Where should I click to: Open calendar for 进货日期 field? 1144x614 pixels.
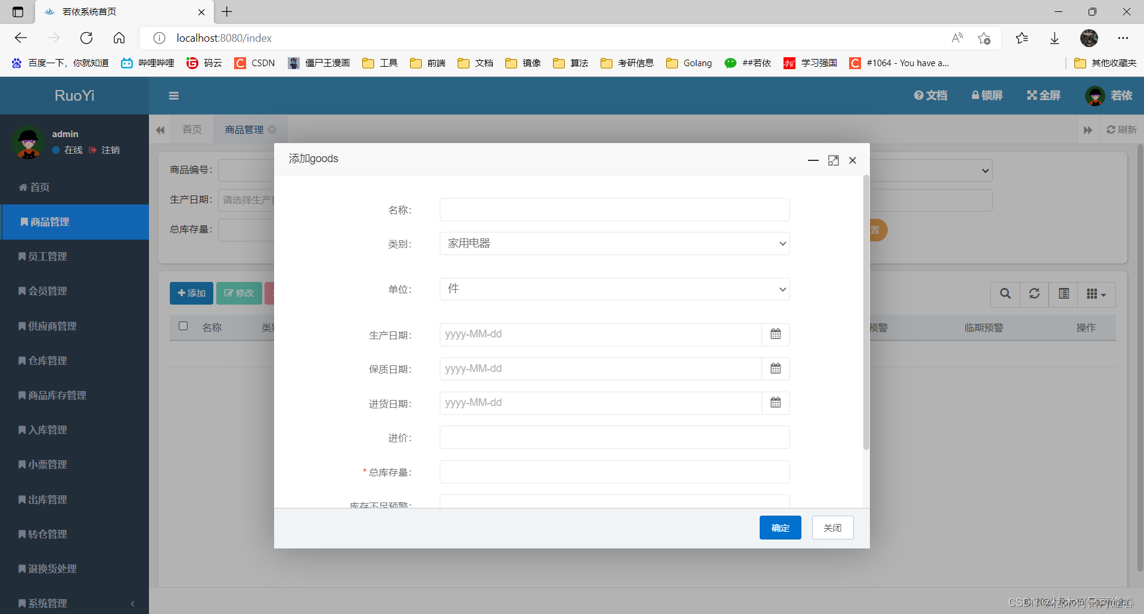click(x=776, y=403)
